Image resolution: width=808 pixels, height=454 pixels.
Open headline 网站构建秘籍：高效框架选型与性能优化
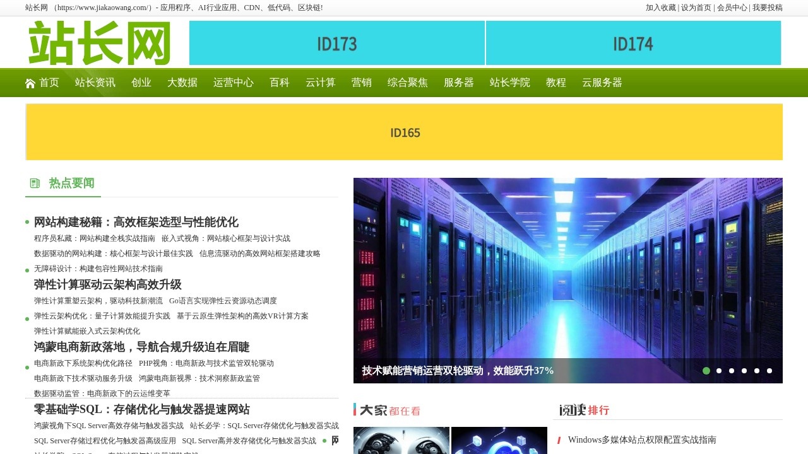pyautogui.click(x=136, y=222)
